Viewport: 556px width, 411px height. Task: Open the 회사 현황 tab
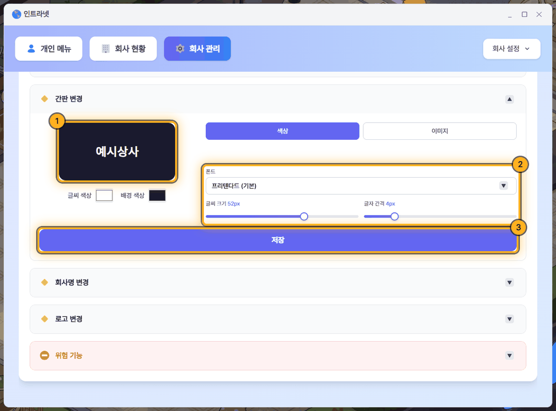point(123,49)
